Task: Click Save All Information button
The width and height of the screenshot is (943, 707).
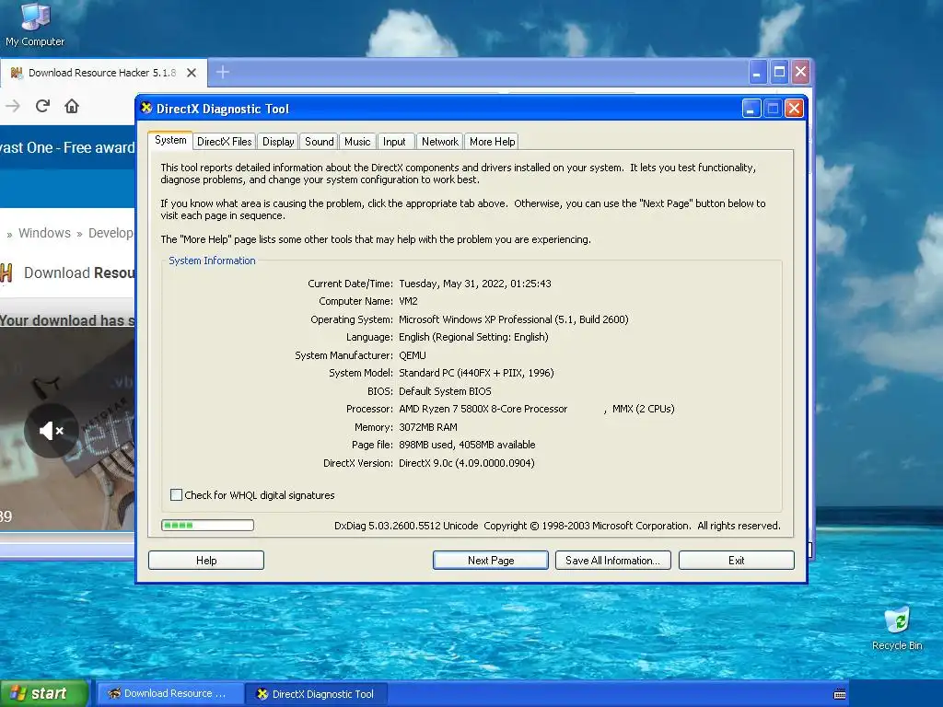Action: pos(612,561)
